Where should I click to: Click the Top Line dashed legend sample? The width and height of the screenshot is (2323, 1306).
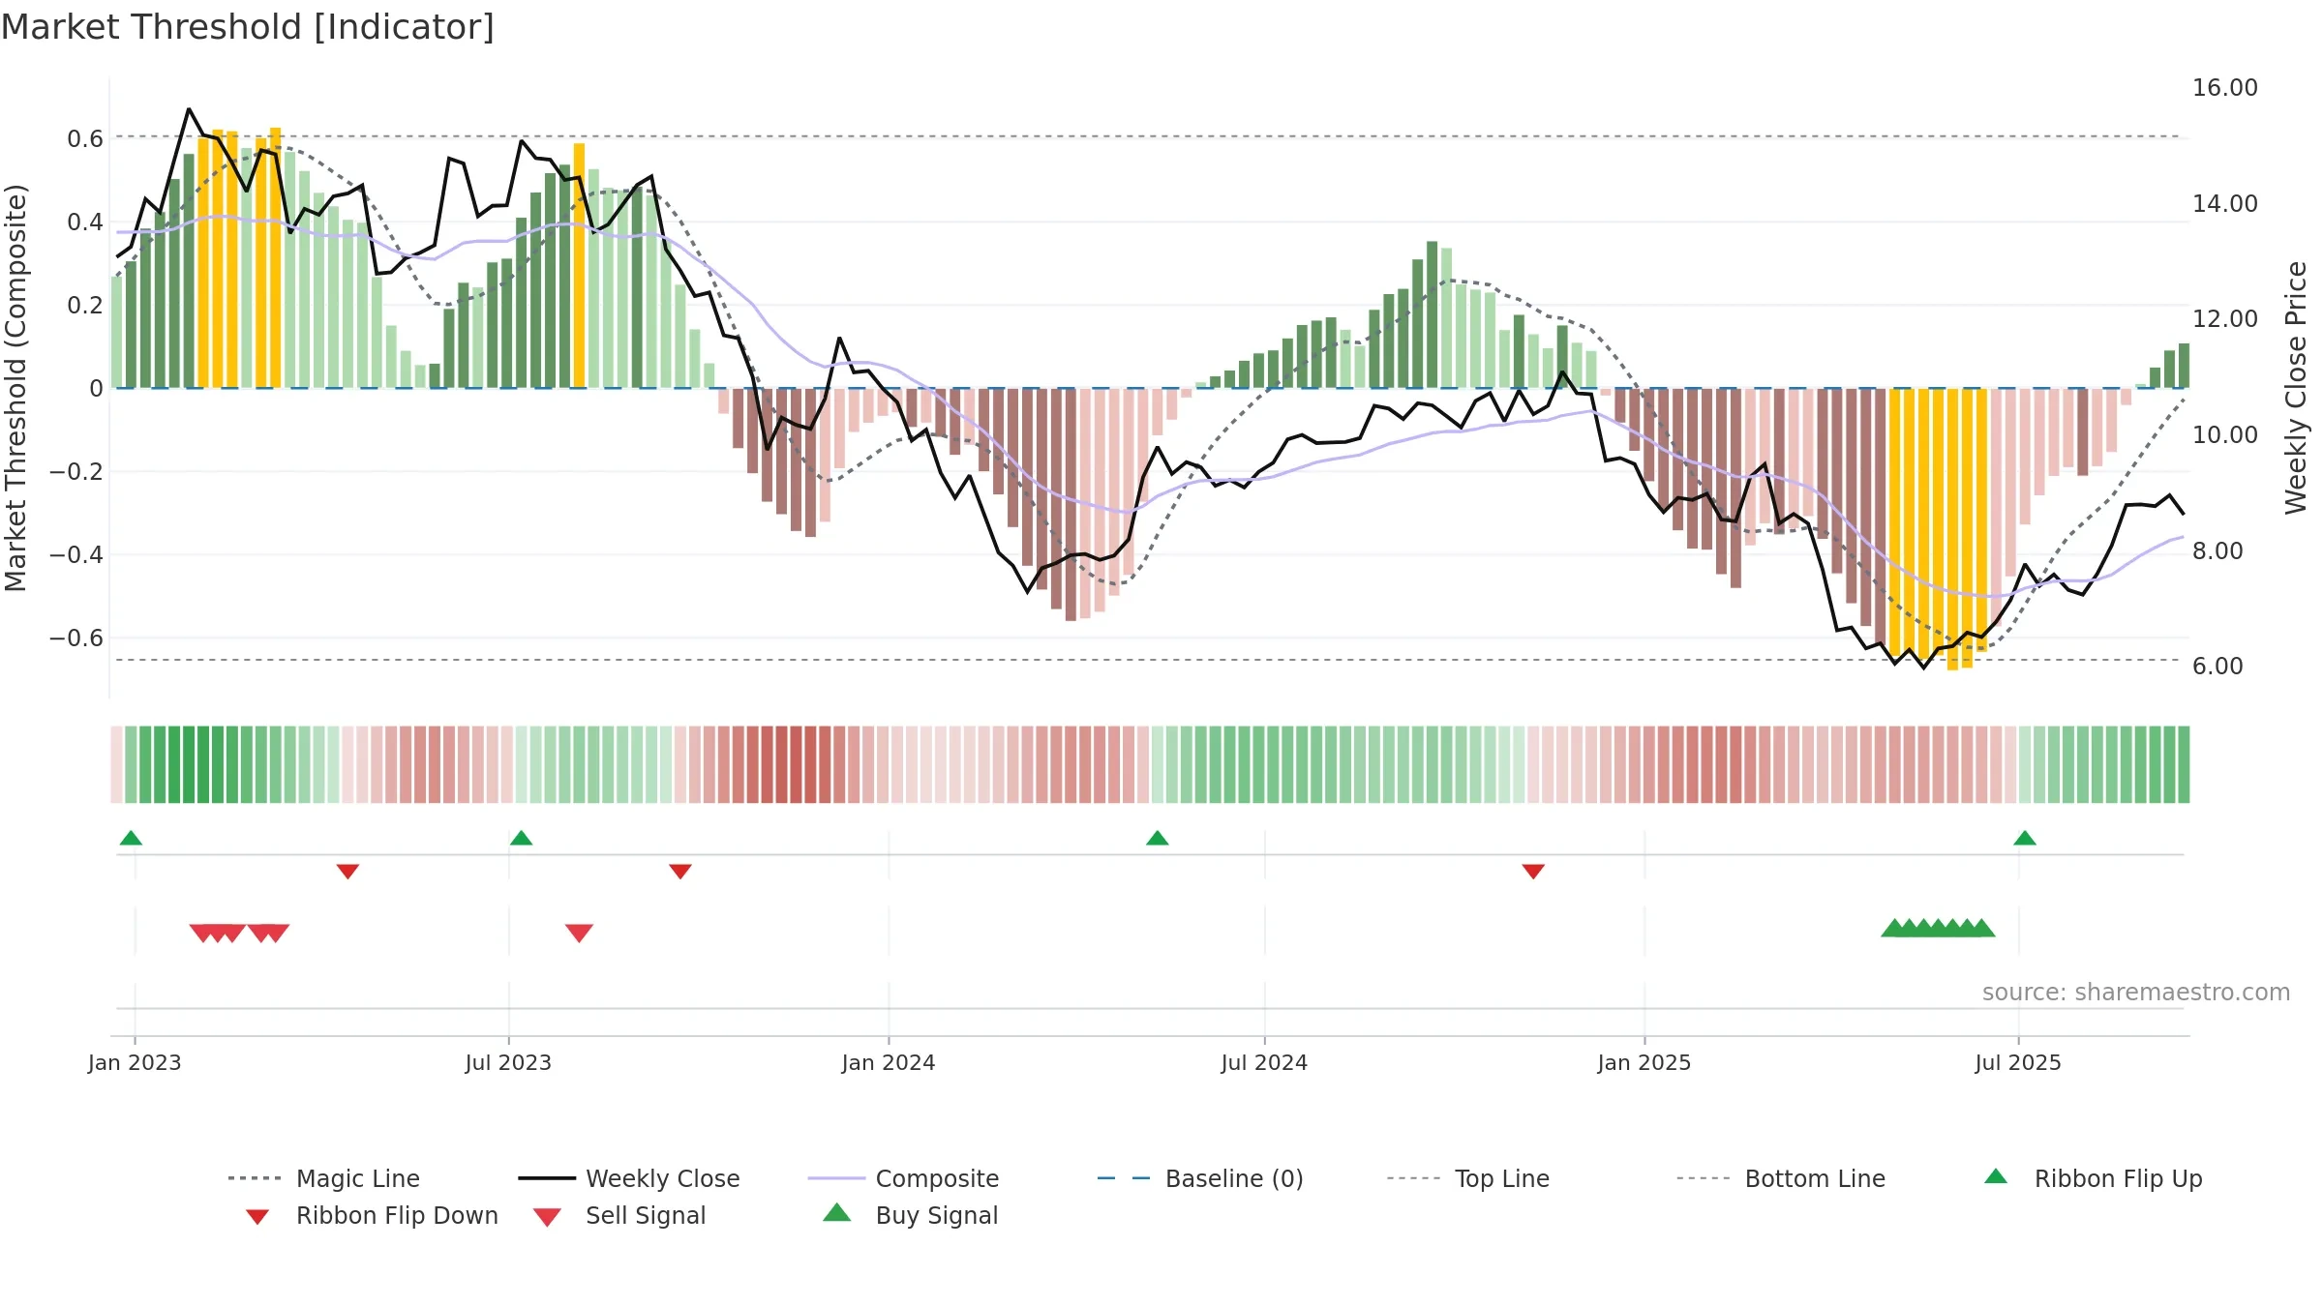pyautogui.click(x=1413, y=1178)
